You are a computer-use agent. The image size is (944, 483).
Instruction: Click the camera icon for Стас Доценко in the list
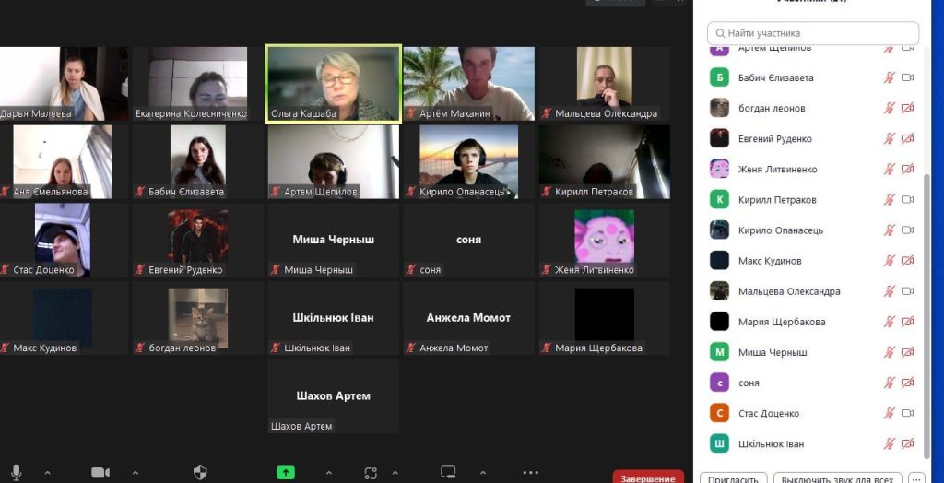907,413
